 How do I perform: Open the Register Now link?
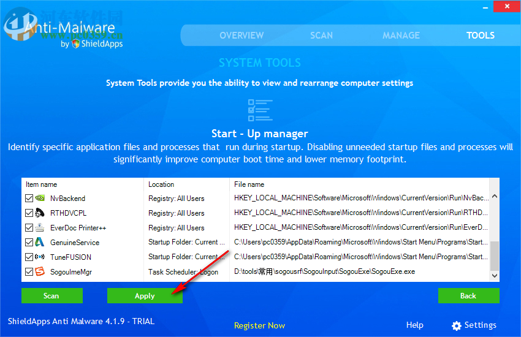[x=259, y=325]
